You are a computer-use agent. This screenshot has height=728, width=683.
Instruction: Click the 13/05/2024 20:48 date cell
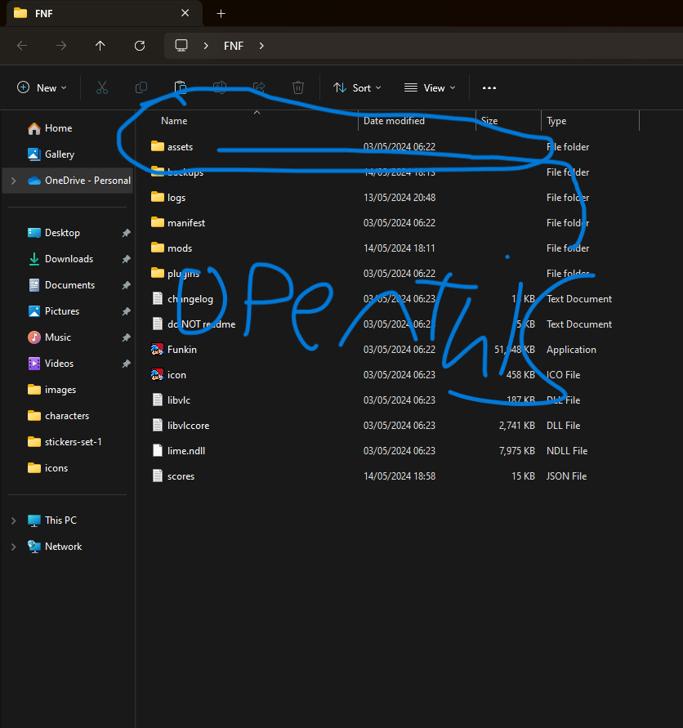400,198
